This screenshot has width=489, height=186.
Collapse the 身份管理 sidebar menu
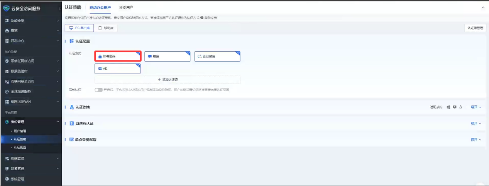tap(58, 122)
